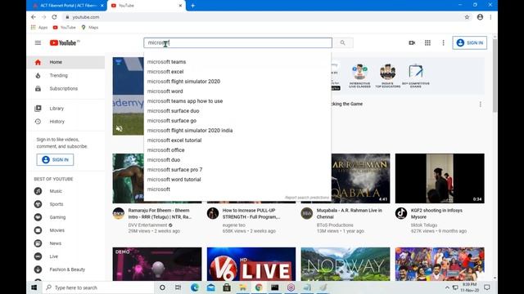Select the suggestion 'microsoft duo'
The image size is (524, 294).
(237, 160)
